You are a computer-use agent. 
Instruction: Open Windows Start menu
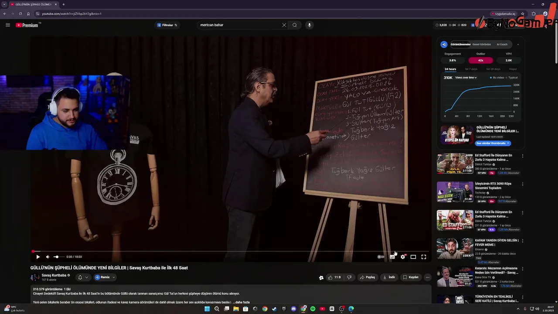pyautogui.click(x=207, y=309)
